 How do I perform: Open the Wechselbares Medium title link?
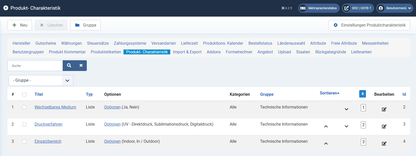55,107
